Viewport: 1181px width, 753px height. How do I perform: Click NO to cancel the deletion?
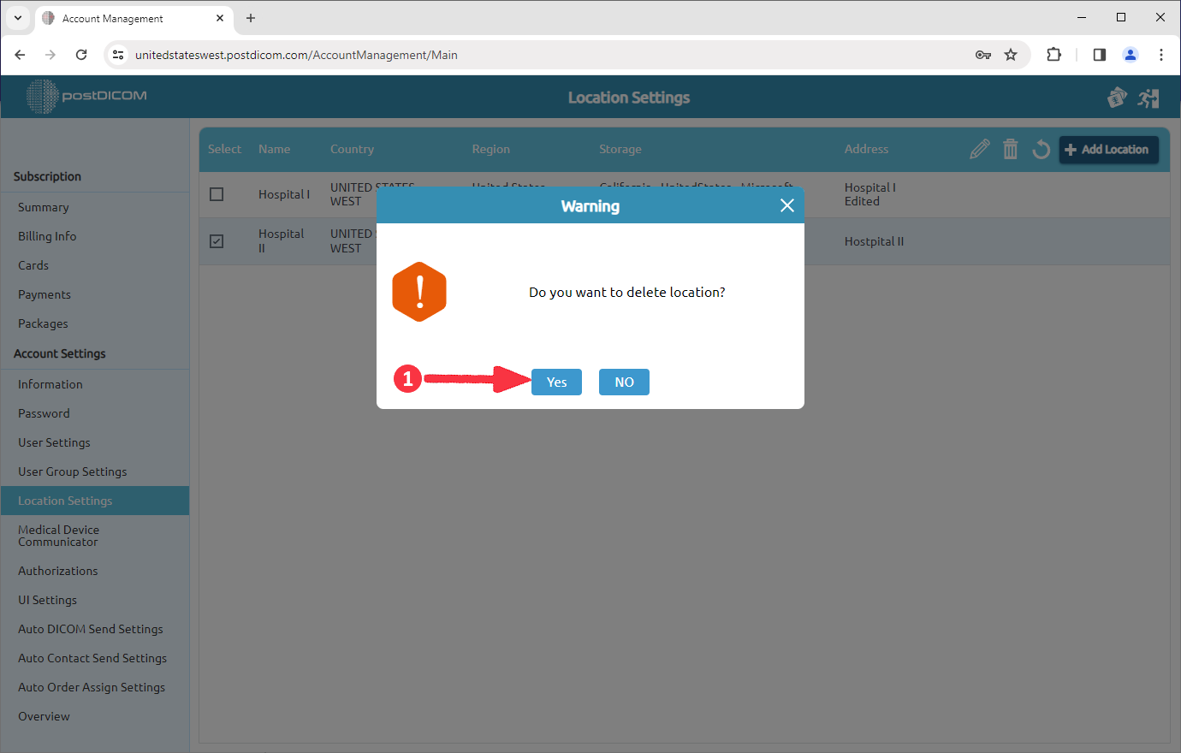[624, 382]
